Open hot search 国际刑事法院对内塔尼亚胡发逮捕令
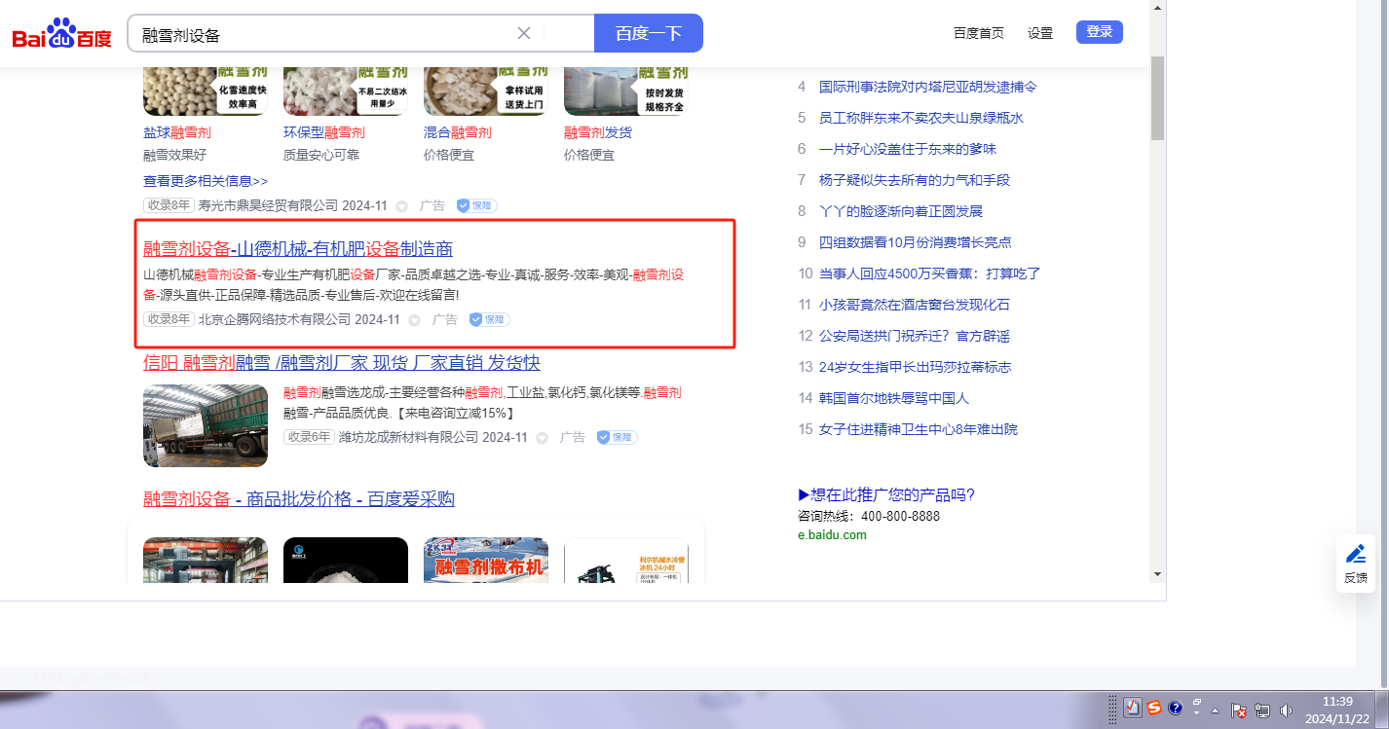Image resolution: width=1389 pixels, height=729 pixels. (x=928, y=87)
